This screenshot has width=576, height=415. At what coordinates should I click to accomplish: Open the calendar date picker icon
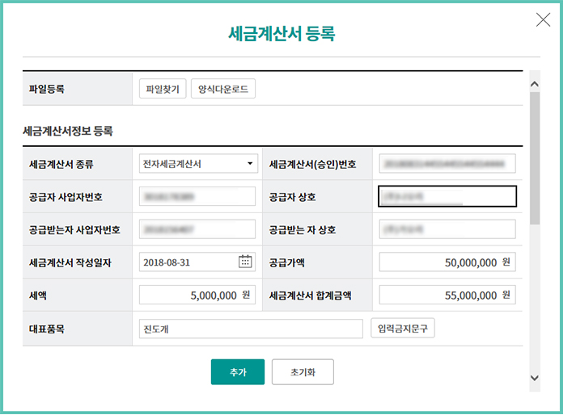click(246, 262)
